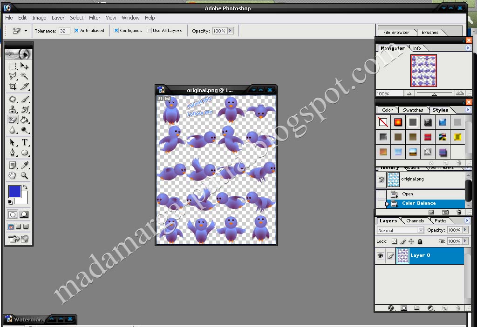Switch to the Paths tab
The width and height of the screenshot is (477, 327).
[x=441, y=221]
